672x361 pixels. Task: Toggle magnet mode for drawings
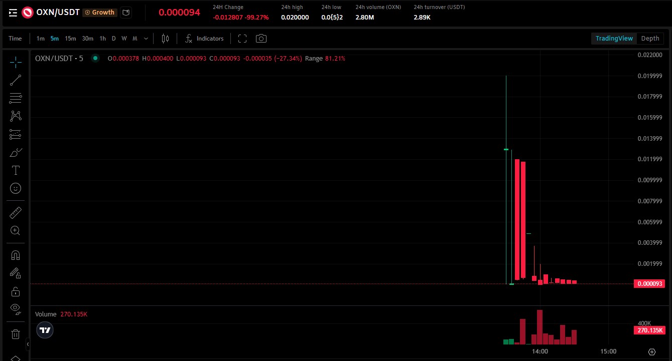[x=15, y=255]
